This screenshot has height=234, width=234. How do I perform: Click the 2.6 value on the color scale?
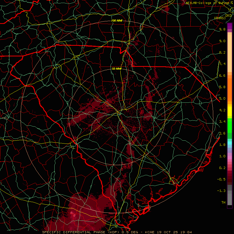click(222, 133)
